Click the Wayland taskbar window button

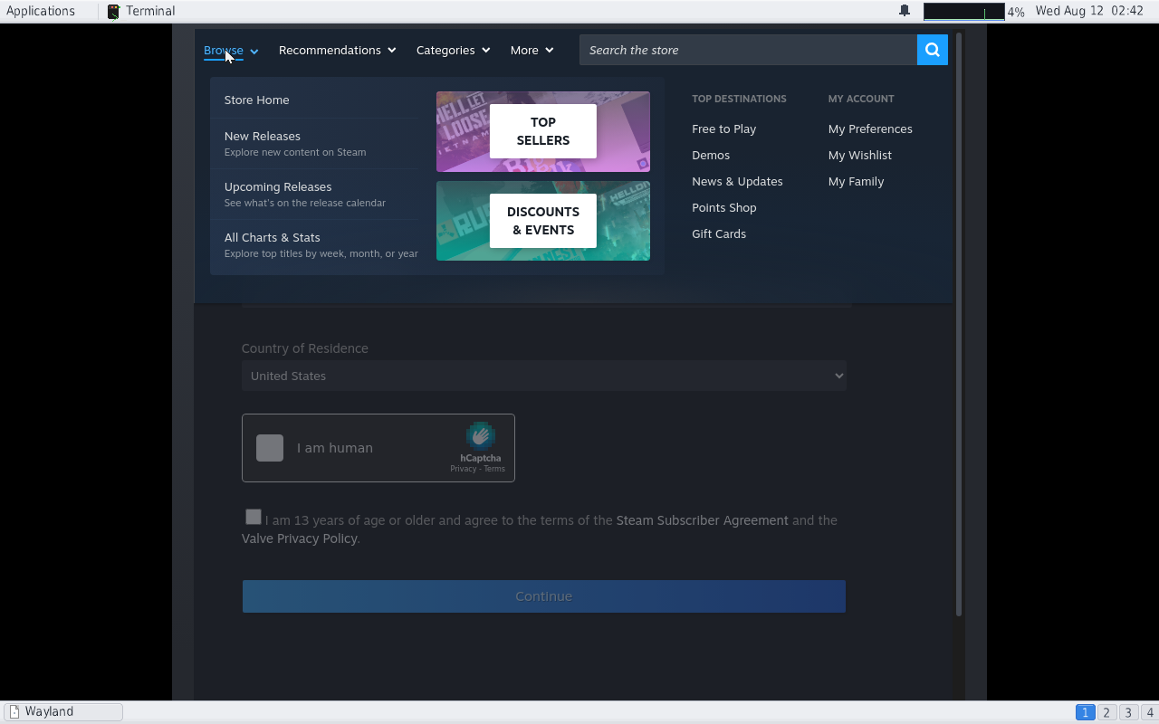[x=62, y=711]
